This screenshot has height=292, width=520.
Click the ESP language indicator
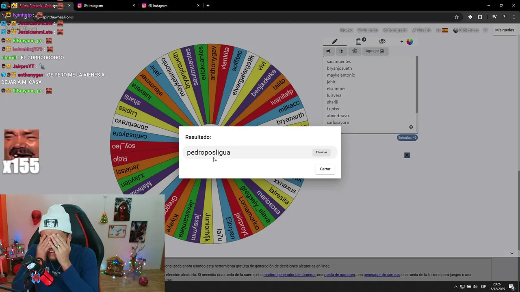tap(484, 287)
